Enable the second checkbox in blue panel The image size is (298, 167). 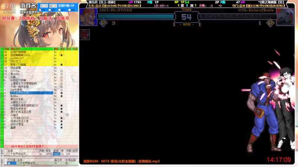(x=50, y=10)
